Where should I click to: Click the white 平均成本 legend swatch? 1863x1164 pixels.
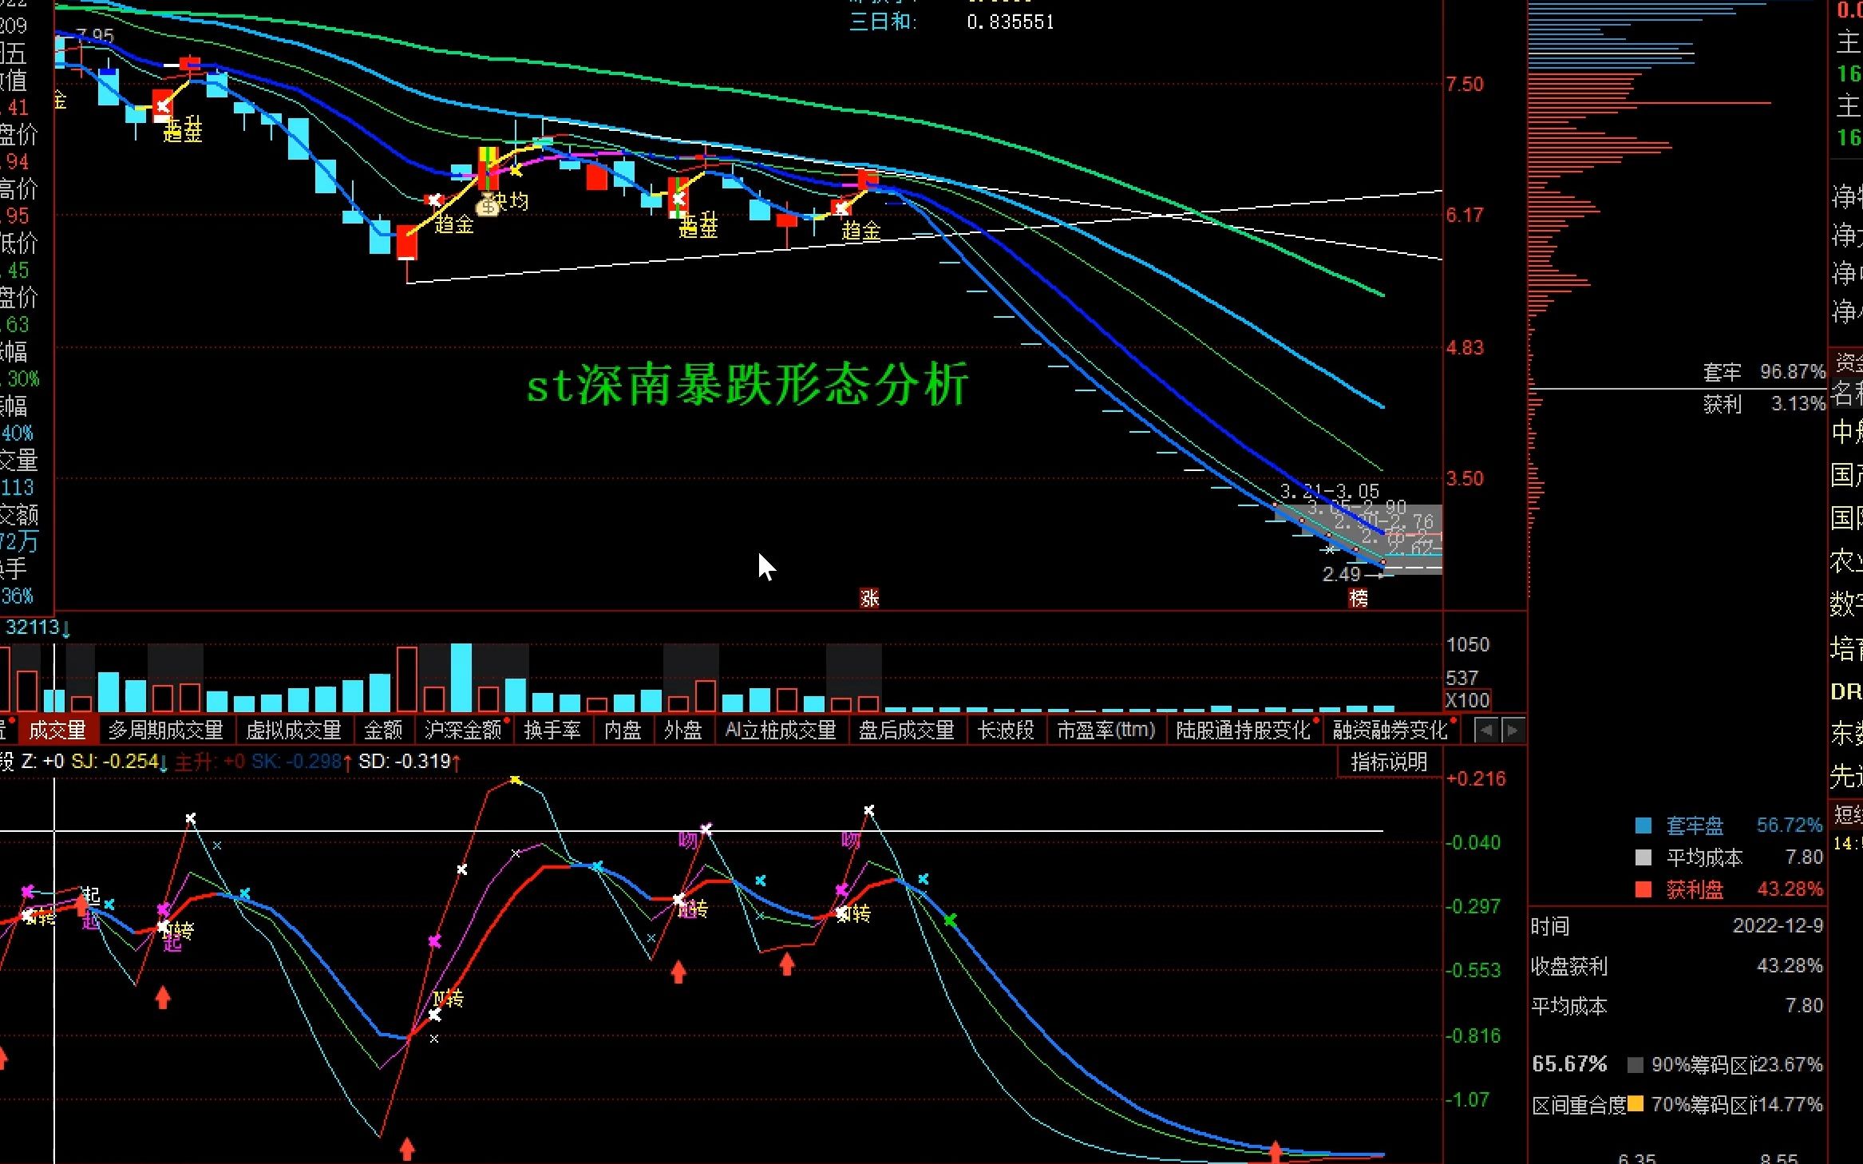pos(1643,857)
